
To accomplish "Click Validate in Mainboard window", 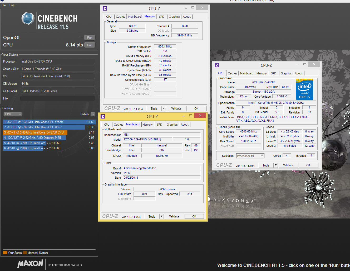I will coord(174,216).
